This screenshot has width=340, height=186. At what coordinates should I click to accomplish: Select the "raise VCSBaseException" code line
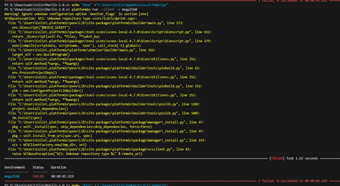point(77,154)
